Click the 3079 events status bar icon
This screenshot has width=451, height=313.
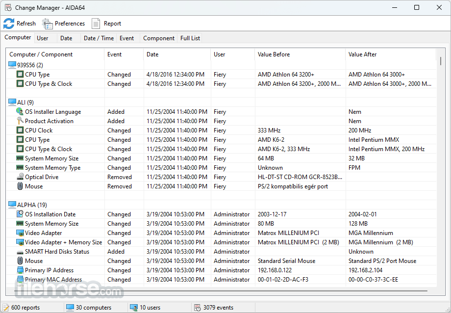pyautogui.click(x=198, y=308)
